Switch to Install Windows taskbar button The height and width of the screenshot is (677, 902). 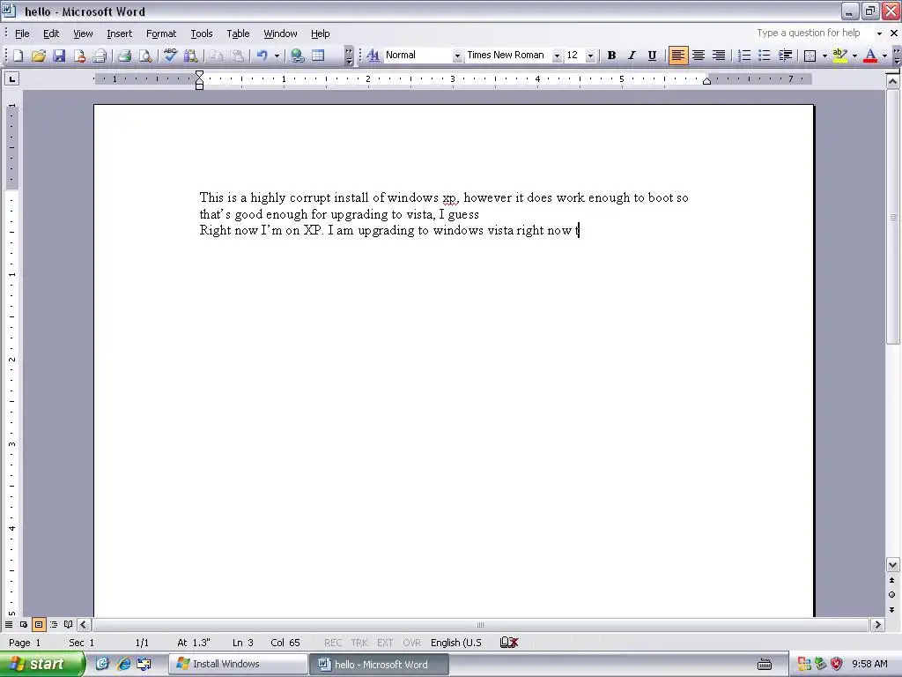(x=238, y=664)
